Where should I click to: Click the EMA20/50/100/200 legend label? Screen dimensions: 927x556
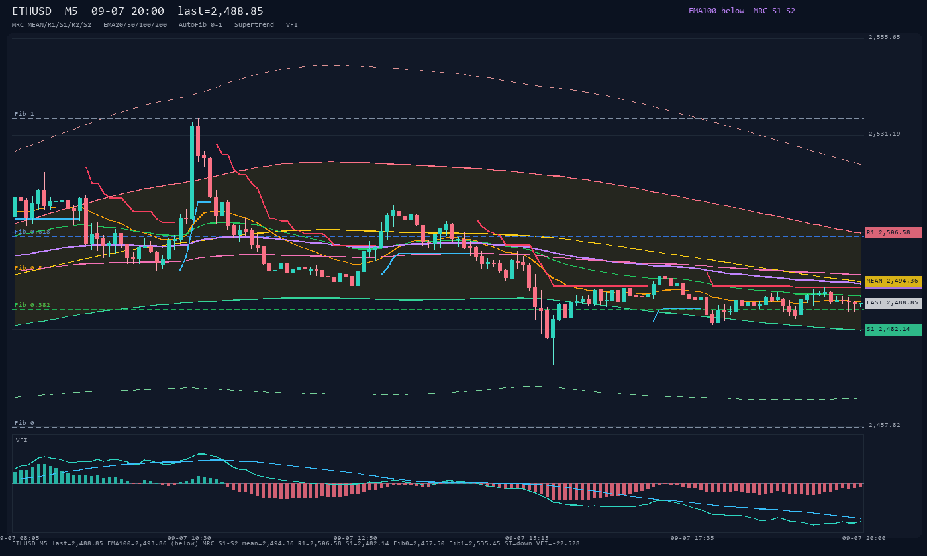[135, 24]
